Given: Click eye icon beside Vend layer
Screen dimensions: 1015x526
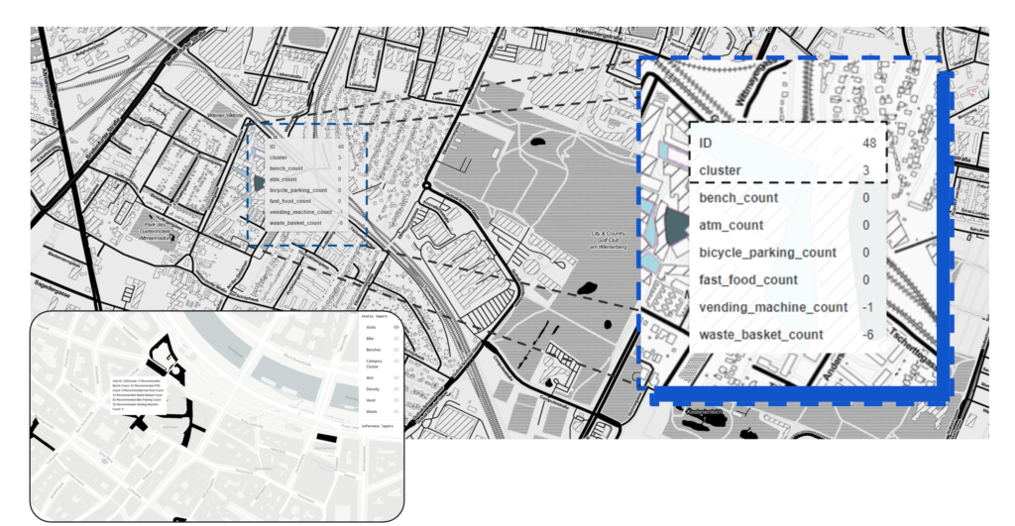Looking at the screenshot, I should pyautogui.click(x=395, y=400).
